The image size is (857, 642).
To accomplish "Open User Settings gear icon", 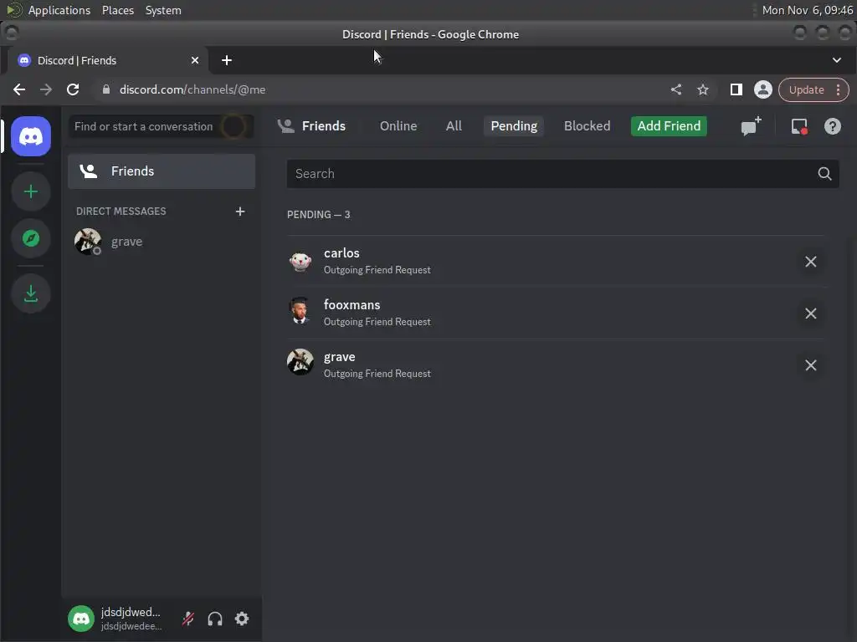I will pos(242,619).
